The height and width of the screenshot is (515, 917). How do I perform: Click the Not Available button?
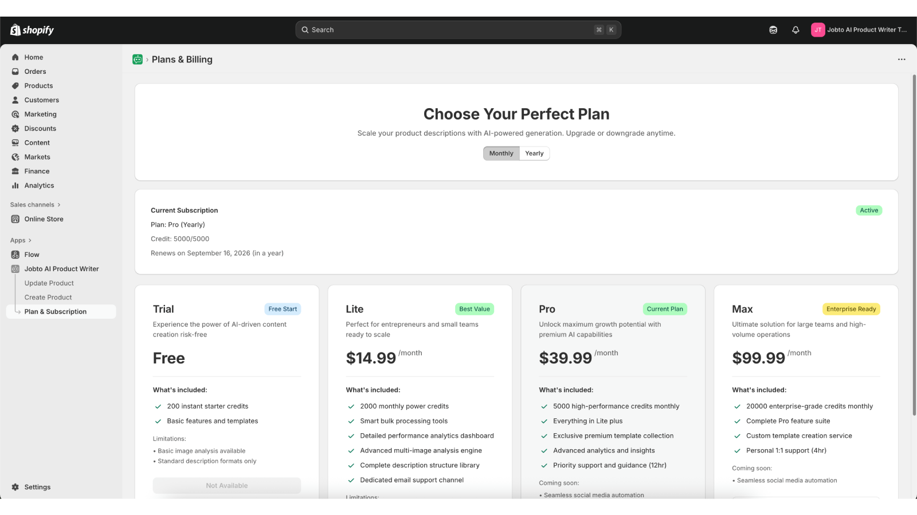coord(227,486)
